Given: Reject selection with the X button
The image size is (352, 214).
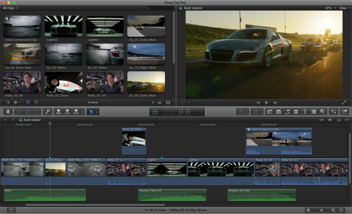Looking at the screenshot, I should pyautogui.click(x=36, y=112).
